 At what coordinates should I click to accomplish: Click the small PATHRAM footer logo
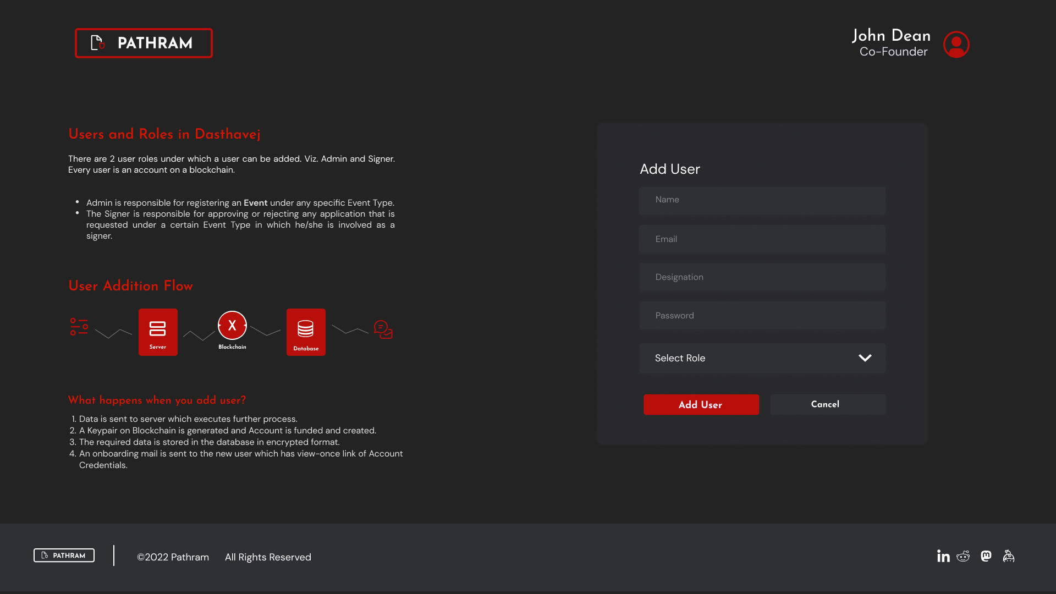(x=64, y=555)
